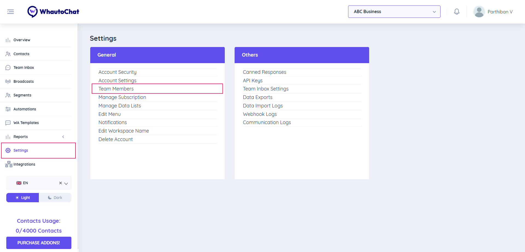Expand the Reports submenu chevron

click(63, 137)
